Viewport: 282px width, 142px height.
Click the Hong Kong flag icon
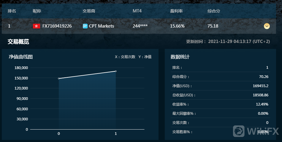click(x=36, y=26)
